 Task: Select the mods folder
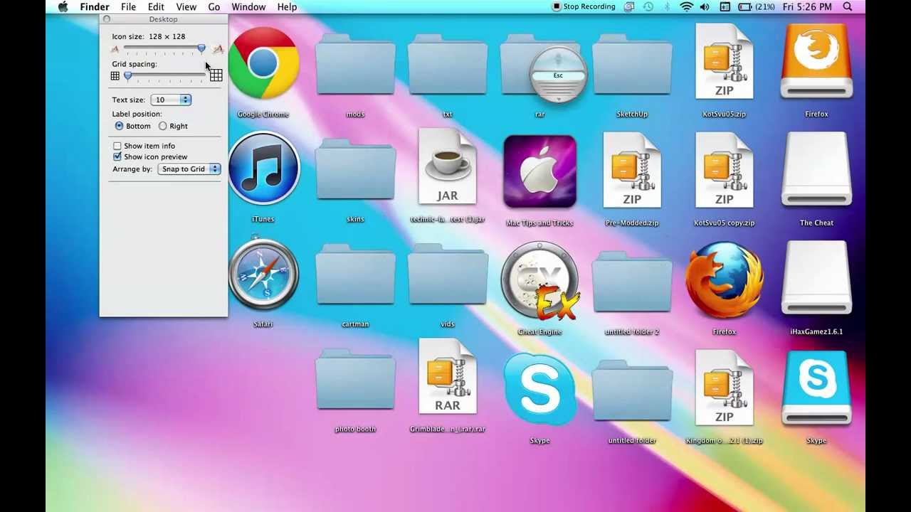point(355,64)
